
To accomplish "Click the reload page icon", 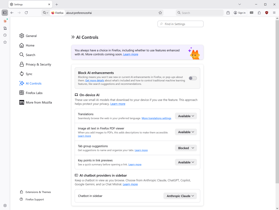I will click(26, 13).
